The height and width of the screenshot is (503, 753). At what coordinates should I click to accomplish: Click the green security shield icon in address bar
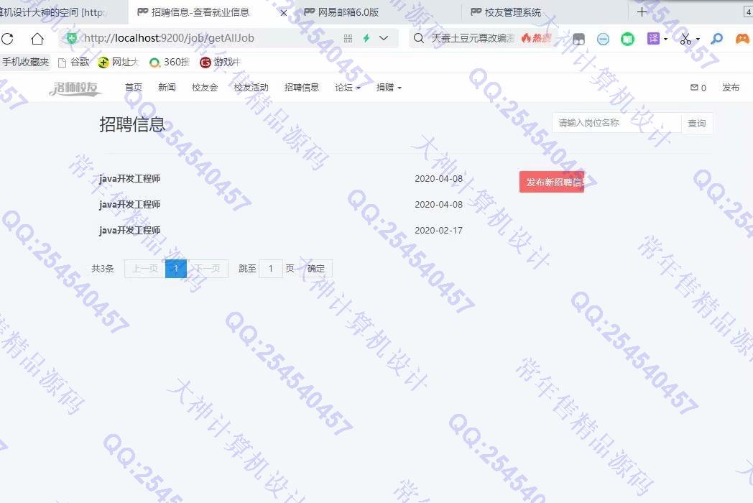(x=72, y=38)
